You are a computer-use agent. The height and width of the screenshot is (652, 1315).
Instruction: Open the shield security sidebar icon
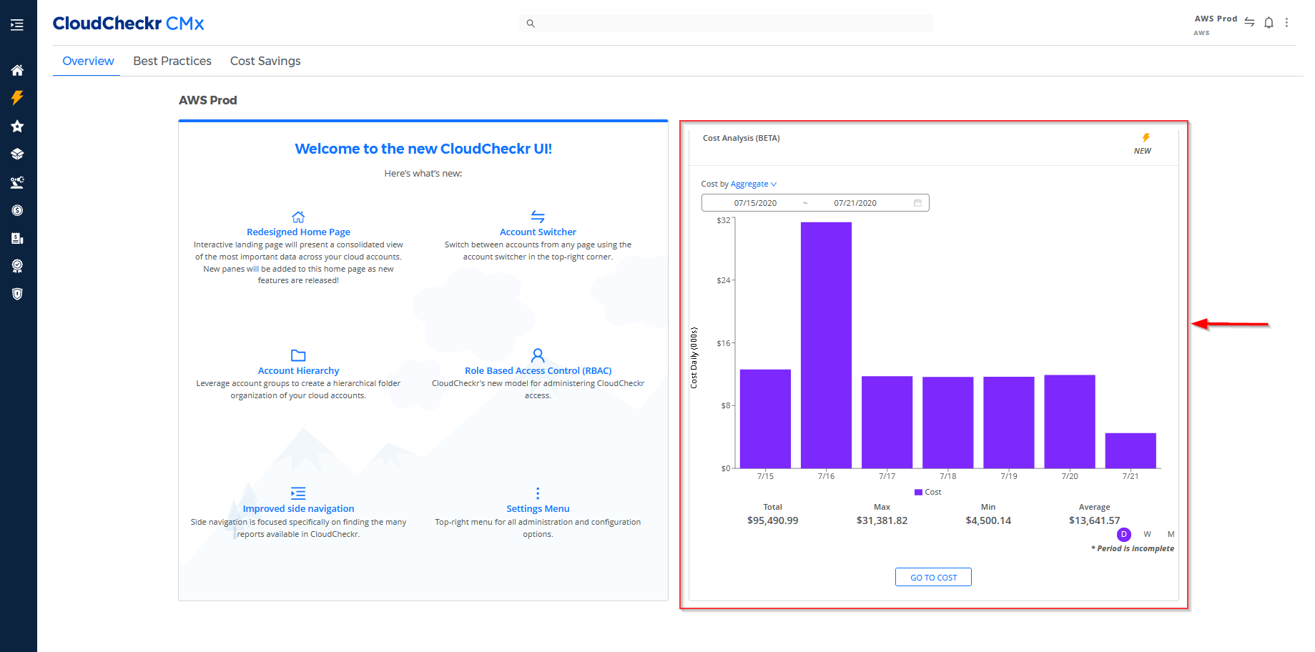pyautogui.click(x=17, y=294)
